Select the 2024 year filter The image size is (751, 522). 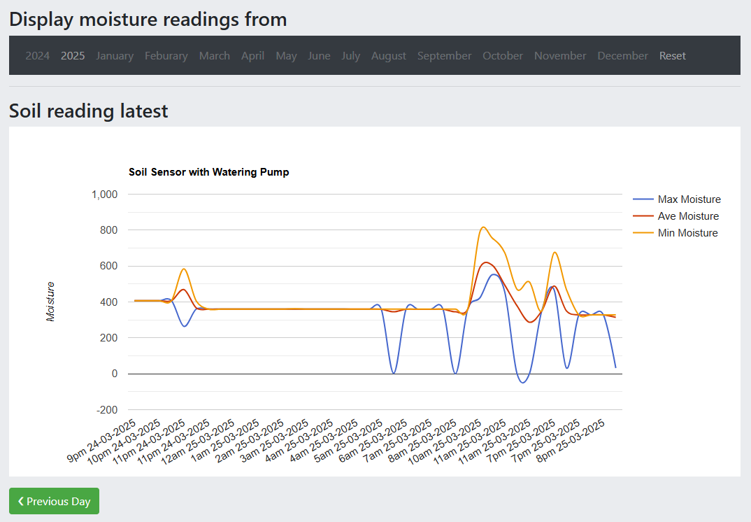click(x=38, y=55)
